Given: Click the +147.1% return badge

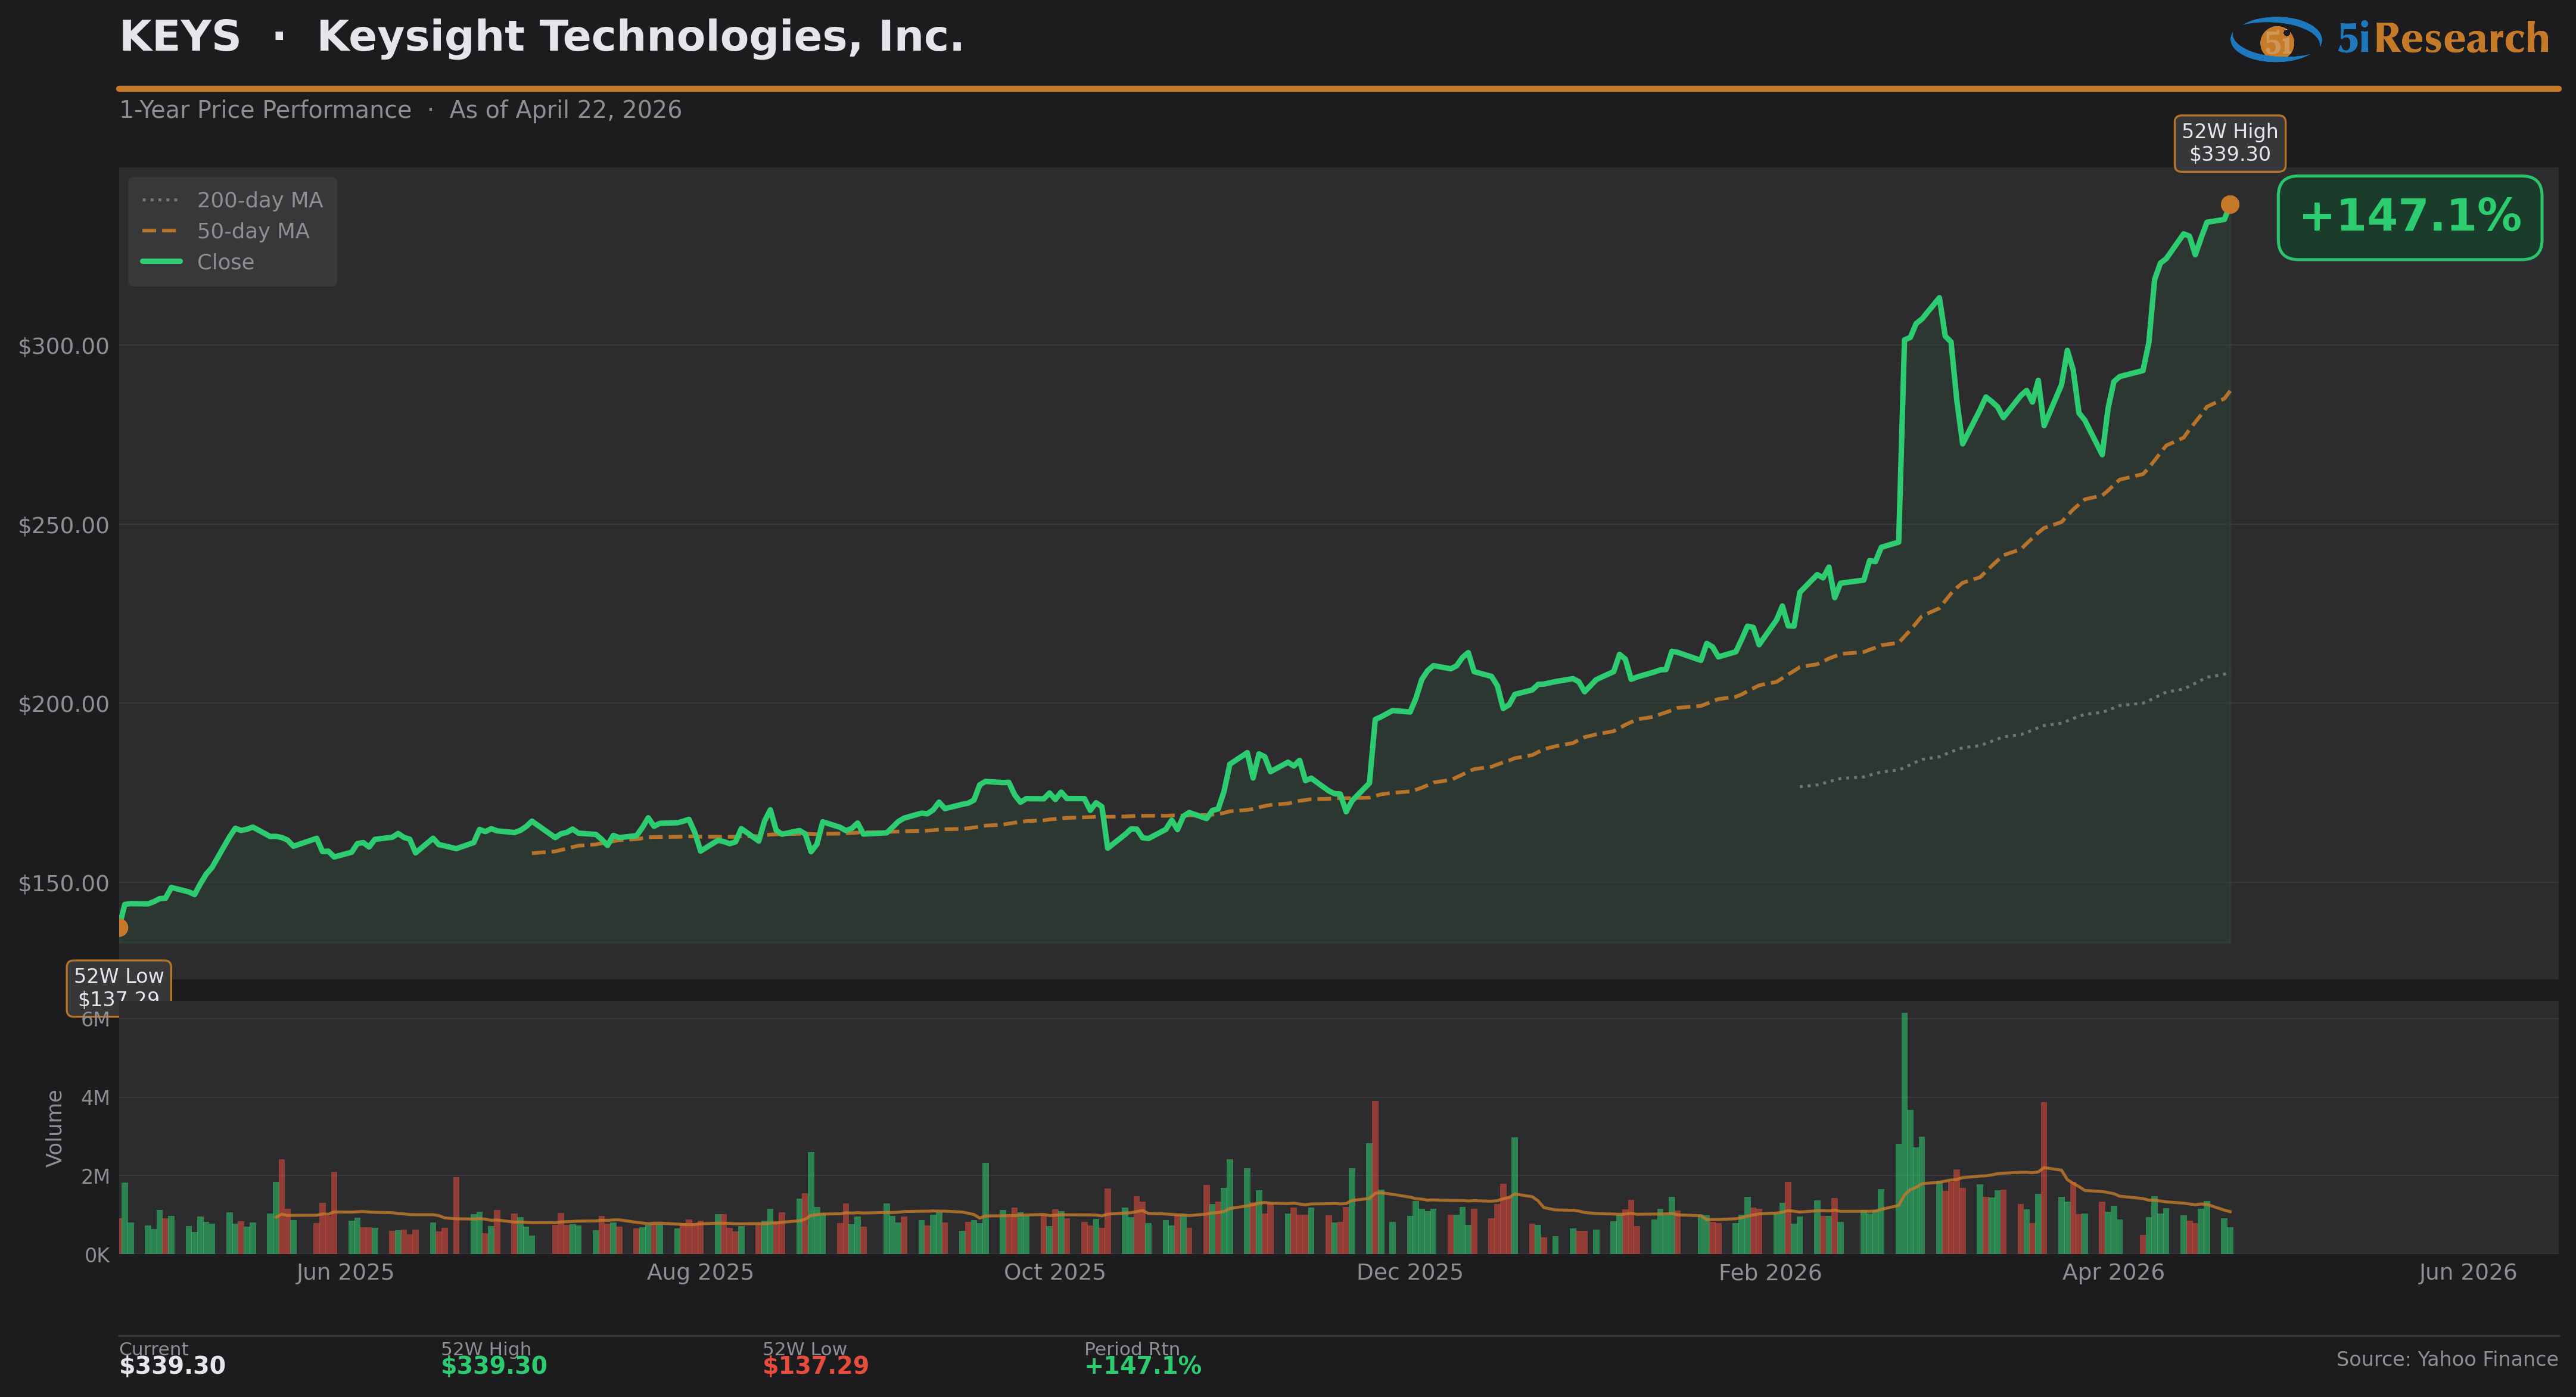Looking at the screenshot, I should tap(2409, 217).
